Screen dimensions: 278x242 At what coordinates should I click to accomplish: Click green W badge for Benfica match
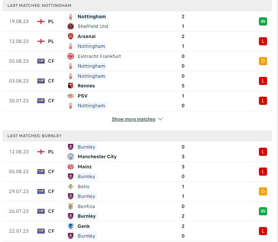263,211
